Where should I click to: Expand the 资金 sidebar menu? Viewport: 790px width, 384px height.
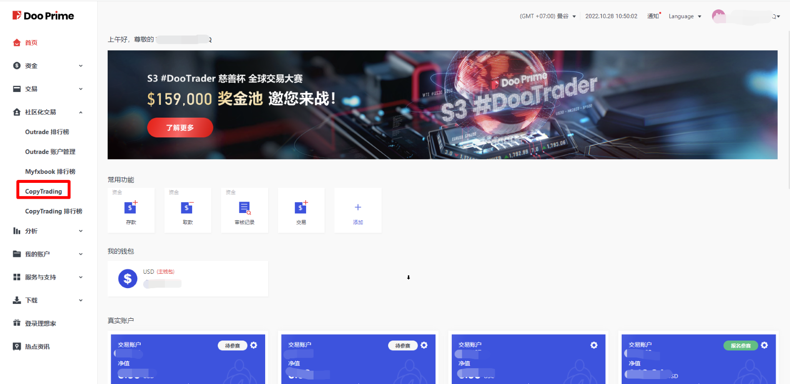(48, 66)
